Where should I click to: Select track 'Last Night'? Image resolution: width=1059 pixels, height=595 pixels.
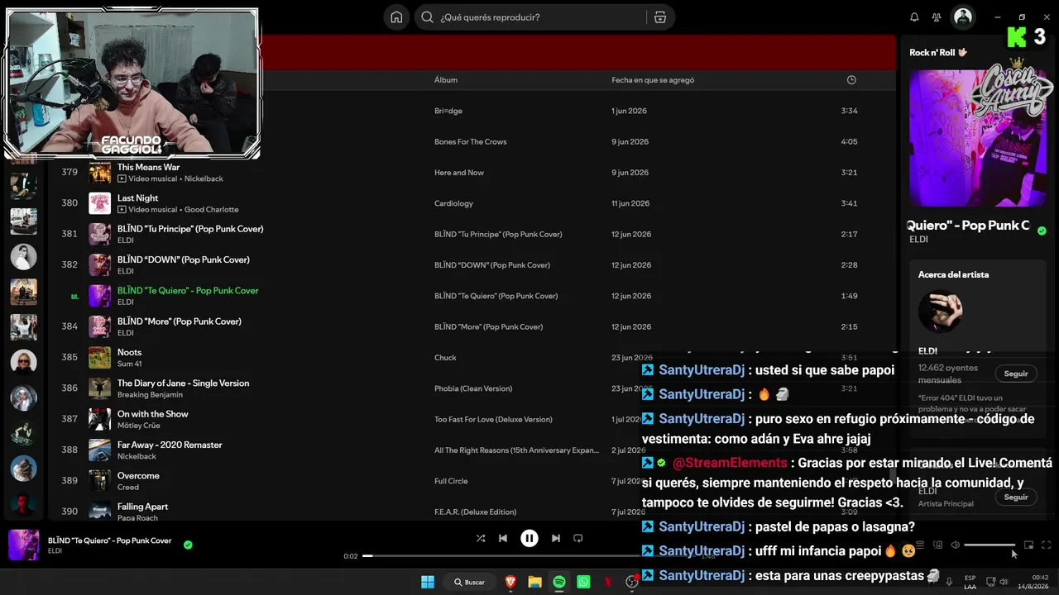(137, 198)
